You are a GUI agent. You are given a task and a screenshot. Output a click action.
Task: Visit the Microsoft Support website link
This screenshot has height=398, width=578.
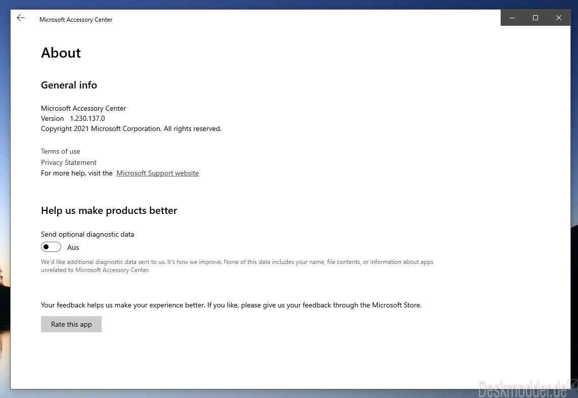tap(157, 173)
